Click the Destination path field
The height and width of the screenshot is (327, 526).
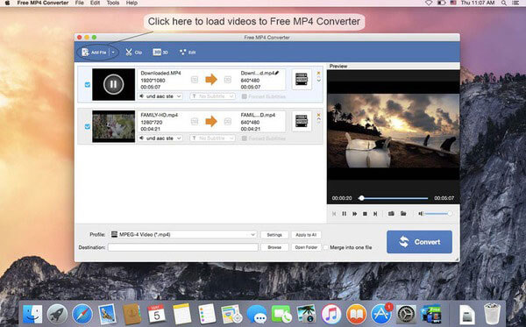pyautogui.click(x=183, y=247)
